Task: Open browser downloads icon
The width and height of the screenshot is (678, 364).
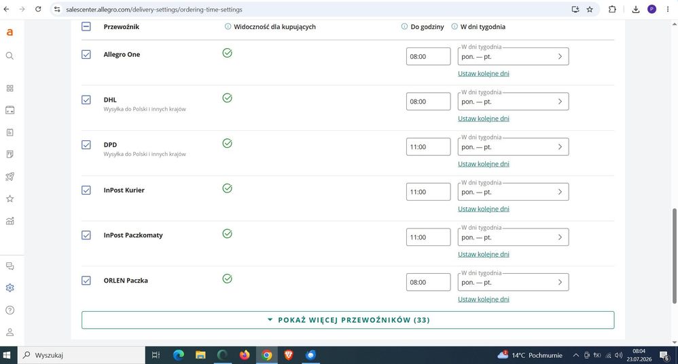Action: point(636,9)
